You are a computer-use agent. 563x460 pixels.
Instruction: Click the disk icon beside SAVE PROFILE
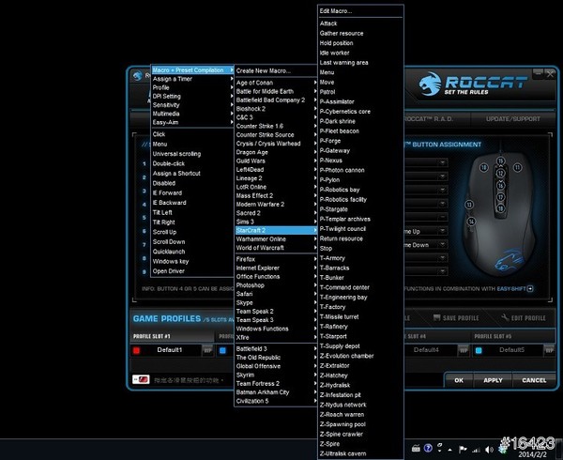436,318
